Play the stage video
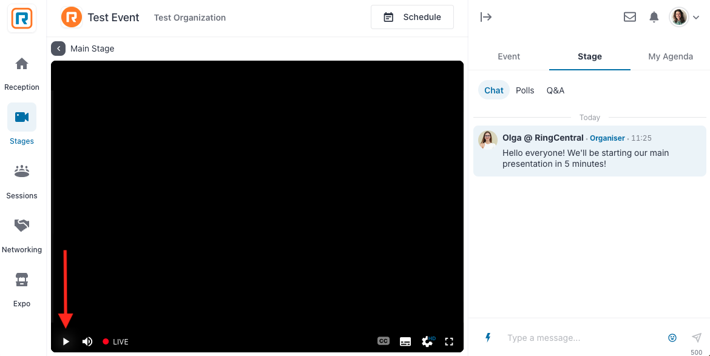Image resolution: width=710 pixels, height=356 pixels. (x=66, y=341)
